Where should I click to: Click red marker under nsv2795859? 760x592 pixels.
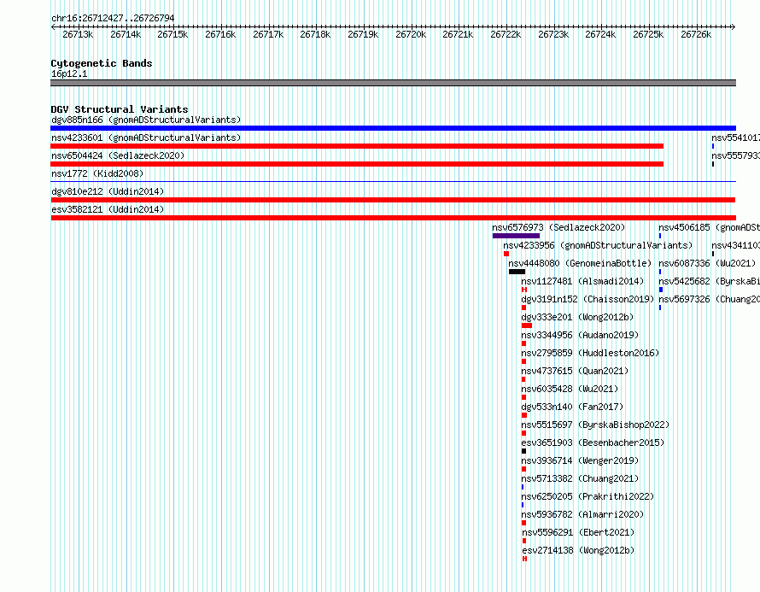point(524,361)
